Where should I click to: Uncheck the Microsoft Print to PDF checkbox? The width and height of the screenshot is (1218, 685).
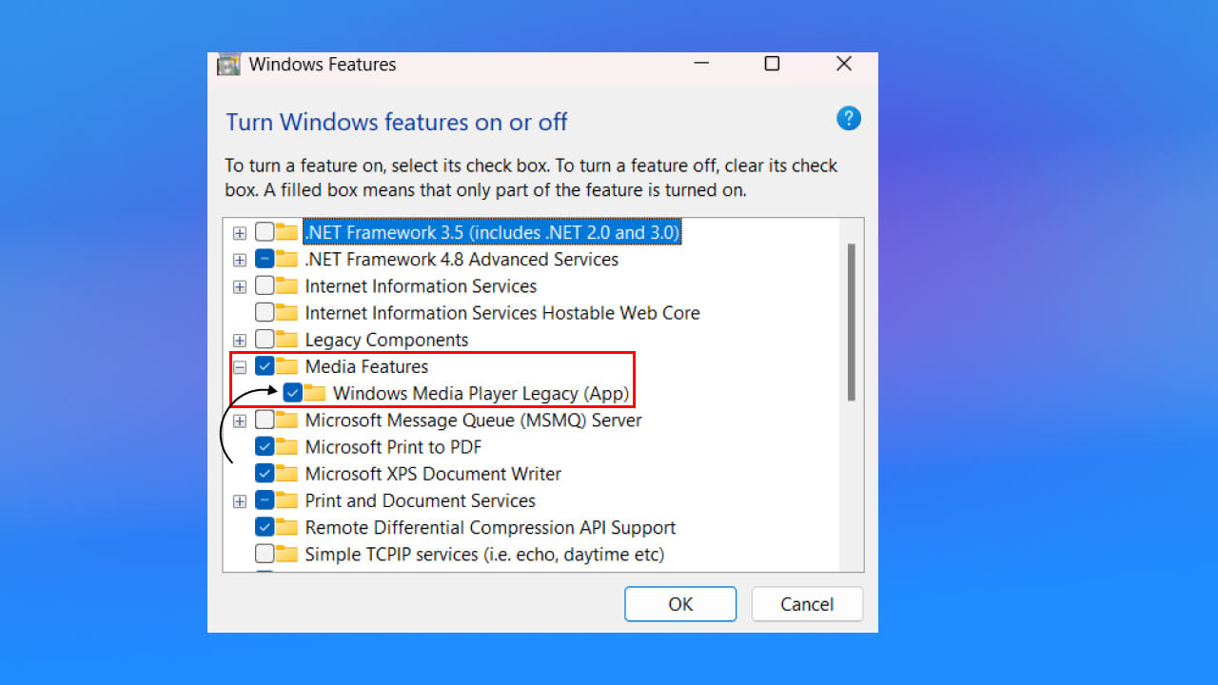click(x=265, y=447)
